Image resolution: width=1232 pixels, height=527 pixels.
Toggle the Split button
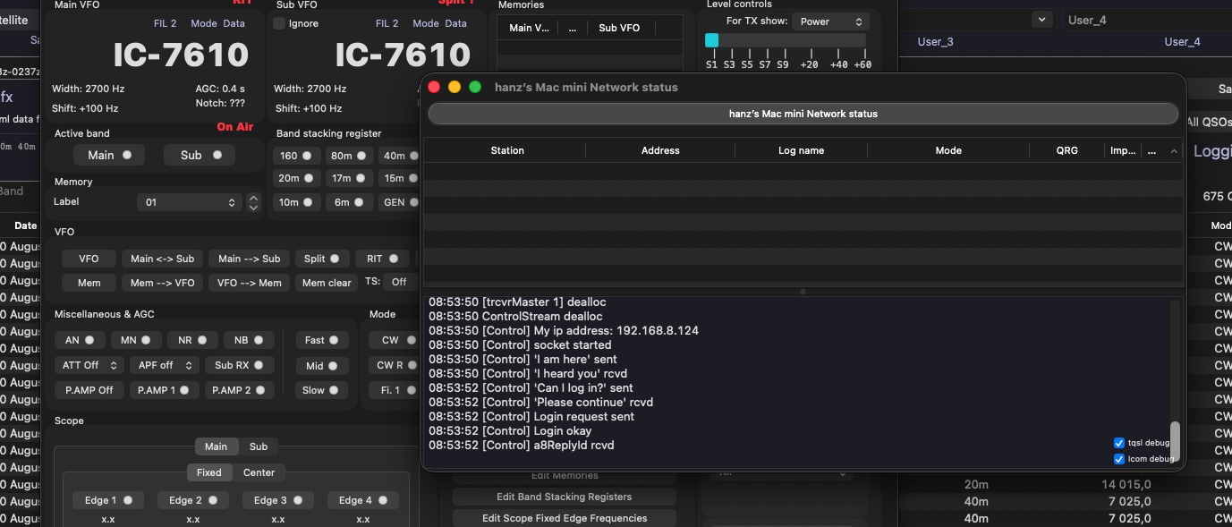321,259
